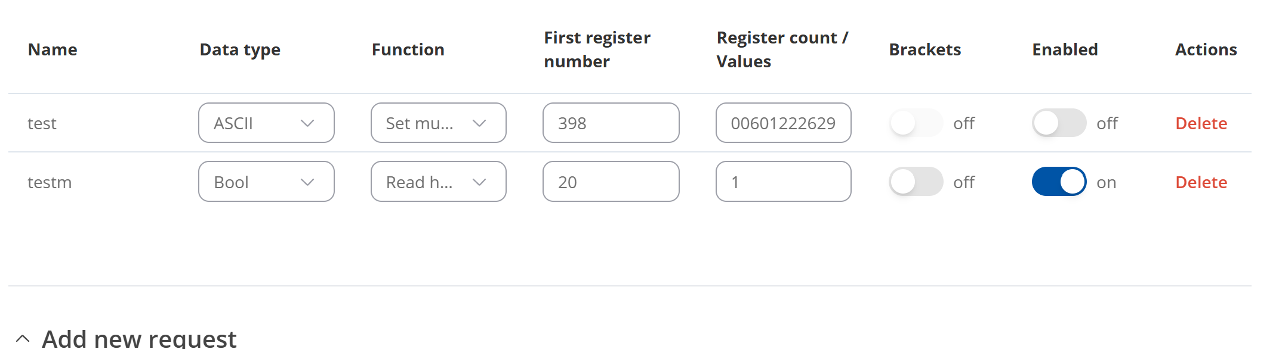Open Data type dropdown showing Bool
The image size is (1282, 349).
[266, 182]
